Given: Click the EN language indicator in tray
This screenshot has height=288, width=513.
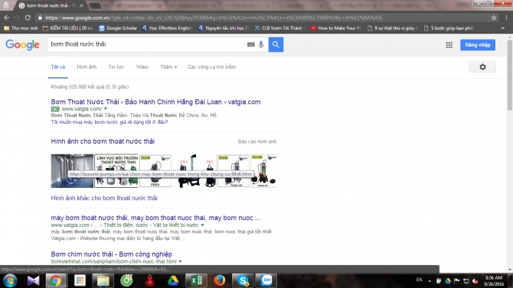Looking at the screenshot, I should [419, 280].
